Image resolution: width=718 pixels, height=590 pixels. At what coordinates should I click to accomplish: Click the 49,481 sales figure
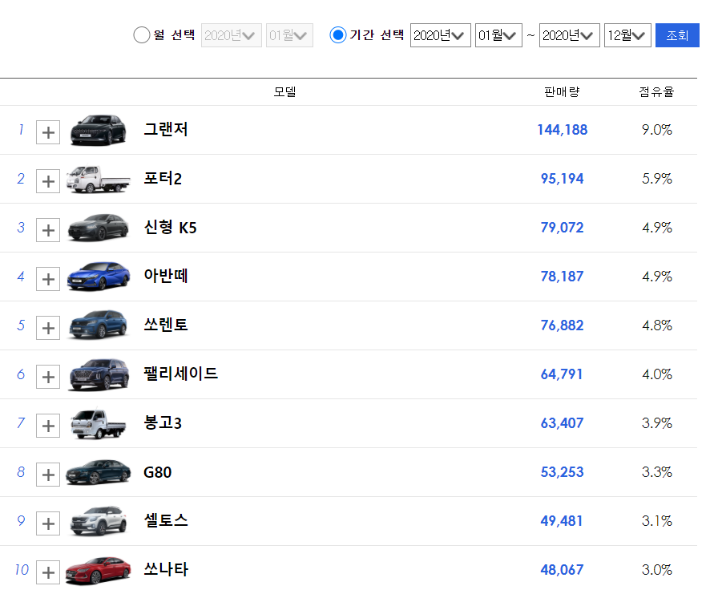coord(562,521)
